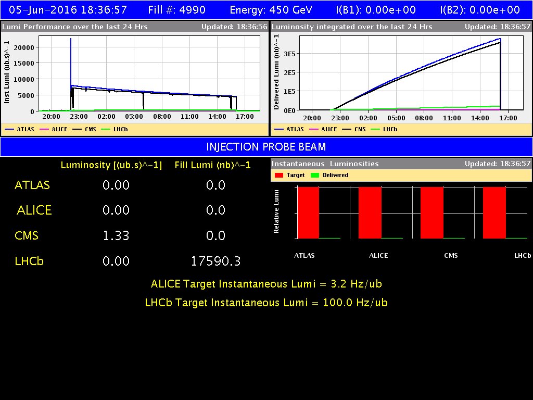Click the LHCb fill lumi value 17590.3
The height and width of the screenshot is (400, 533).
[216, 261]
